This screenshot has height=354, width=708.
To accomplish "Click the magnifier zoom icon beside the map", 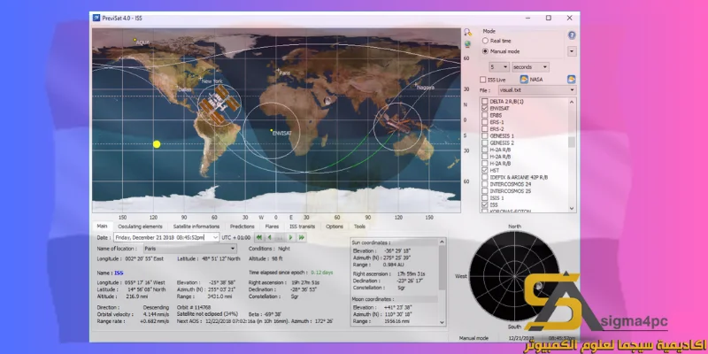I will [x=467, y=32].
